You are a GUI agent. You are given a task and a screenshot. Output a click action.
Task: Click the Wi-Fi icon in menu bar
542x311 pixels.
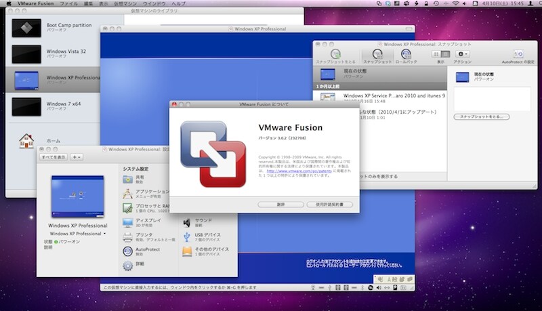pyautogui.click(x=455, y=3)
